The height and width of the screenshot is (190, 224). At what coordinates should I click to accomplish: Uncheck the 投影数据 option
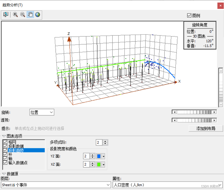coord(5,146)
